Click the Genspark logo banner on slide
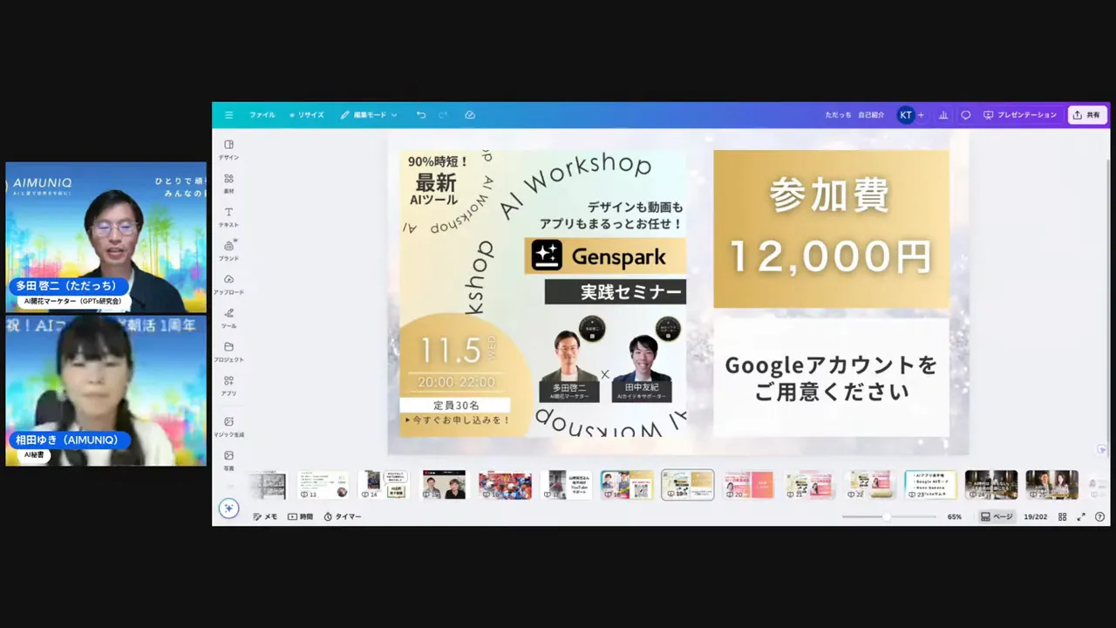Viewport: 1116px width, 628px height. click(x=605, y=256)
